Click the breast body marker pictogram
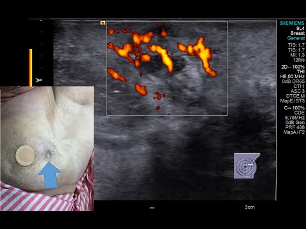Screen dimensions: 306x229 click(247, 166)
